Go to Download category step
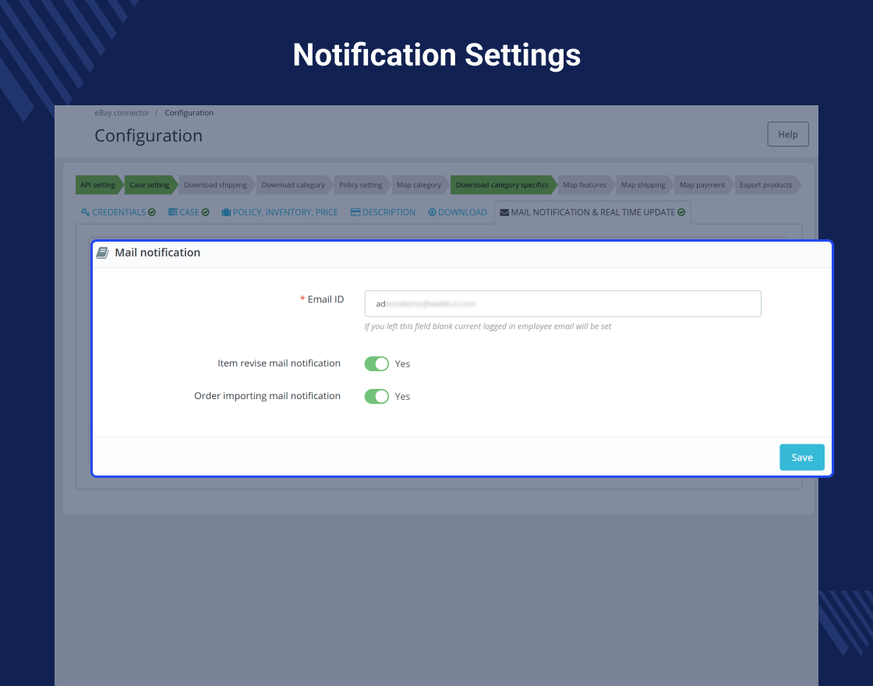The image size is (873, 686). pos(294,185)
